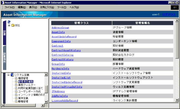This screenshot has height=109, width=180.
Task: Maximize the Internet Explorer window
Action: [x=173, y=3]
